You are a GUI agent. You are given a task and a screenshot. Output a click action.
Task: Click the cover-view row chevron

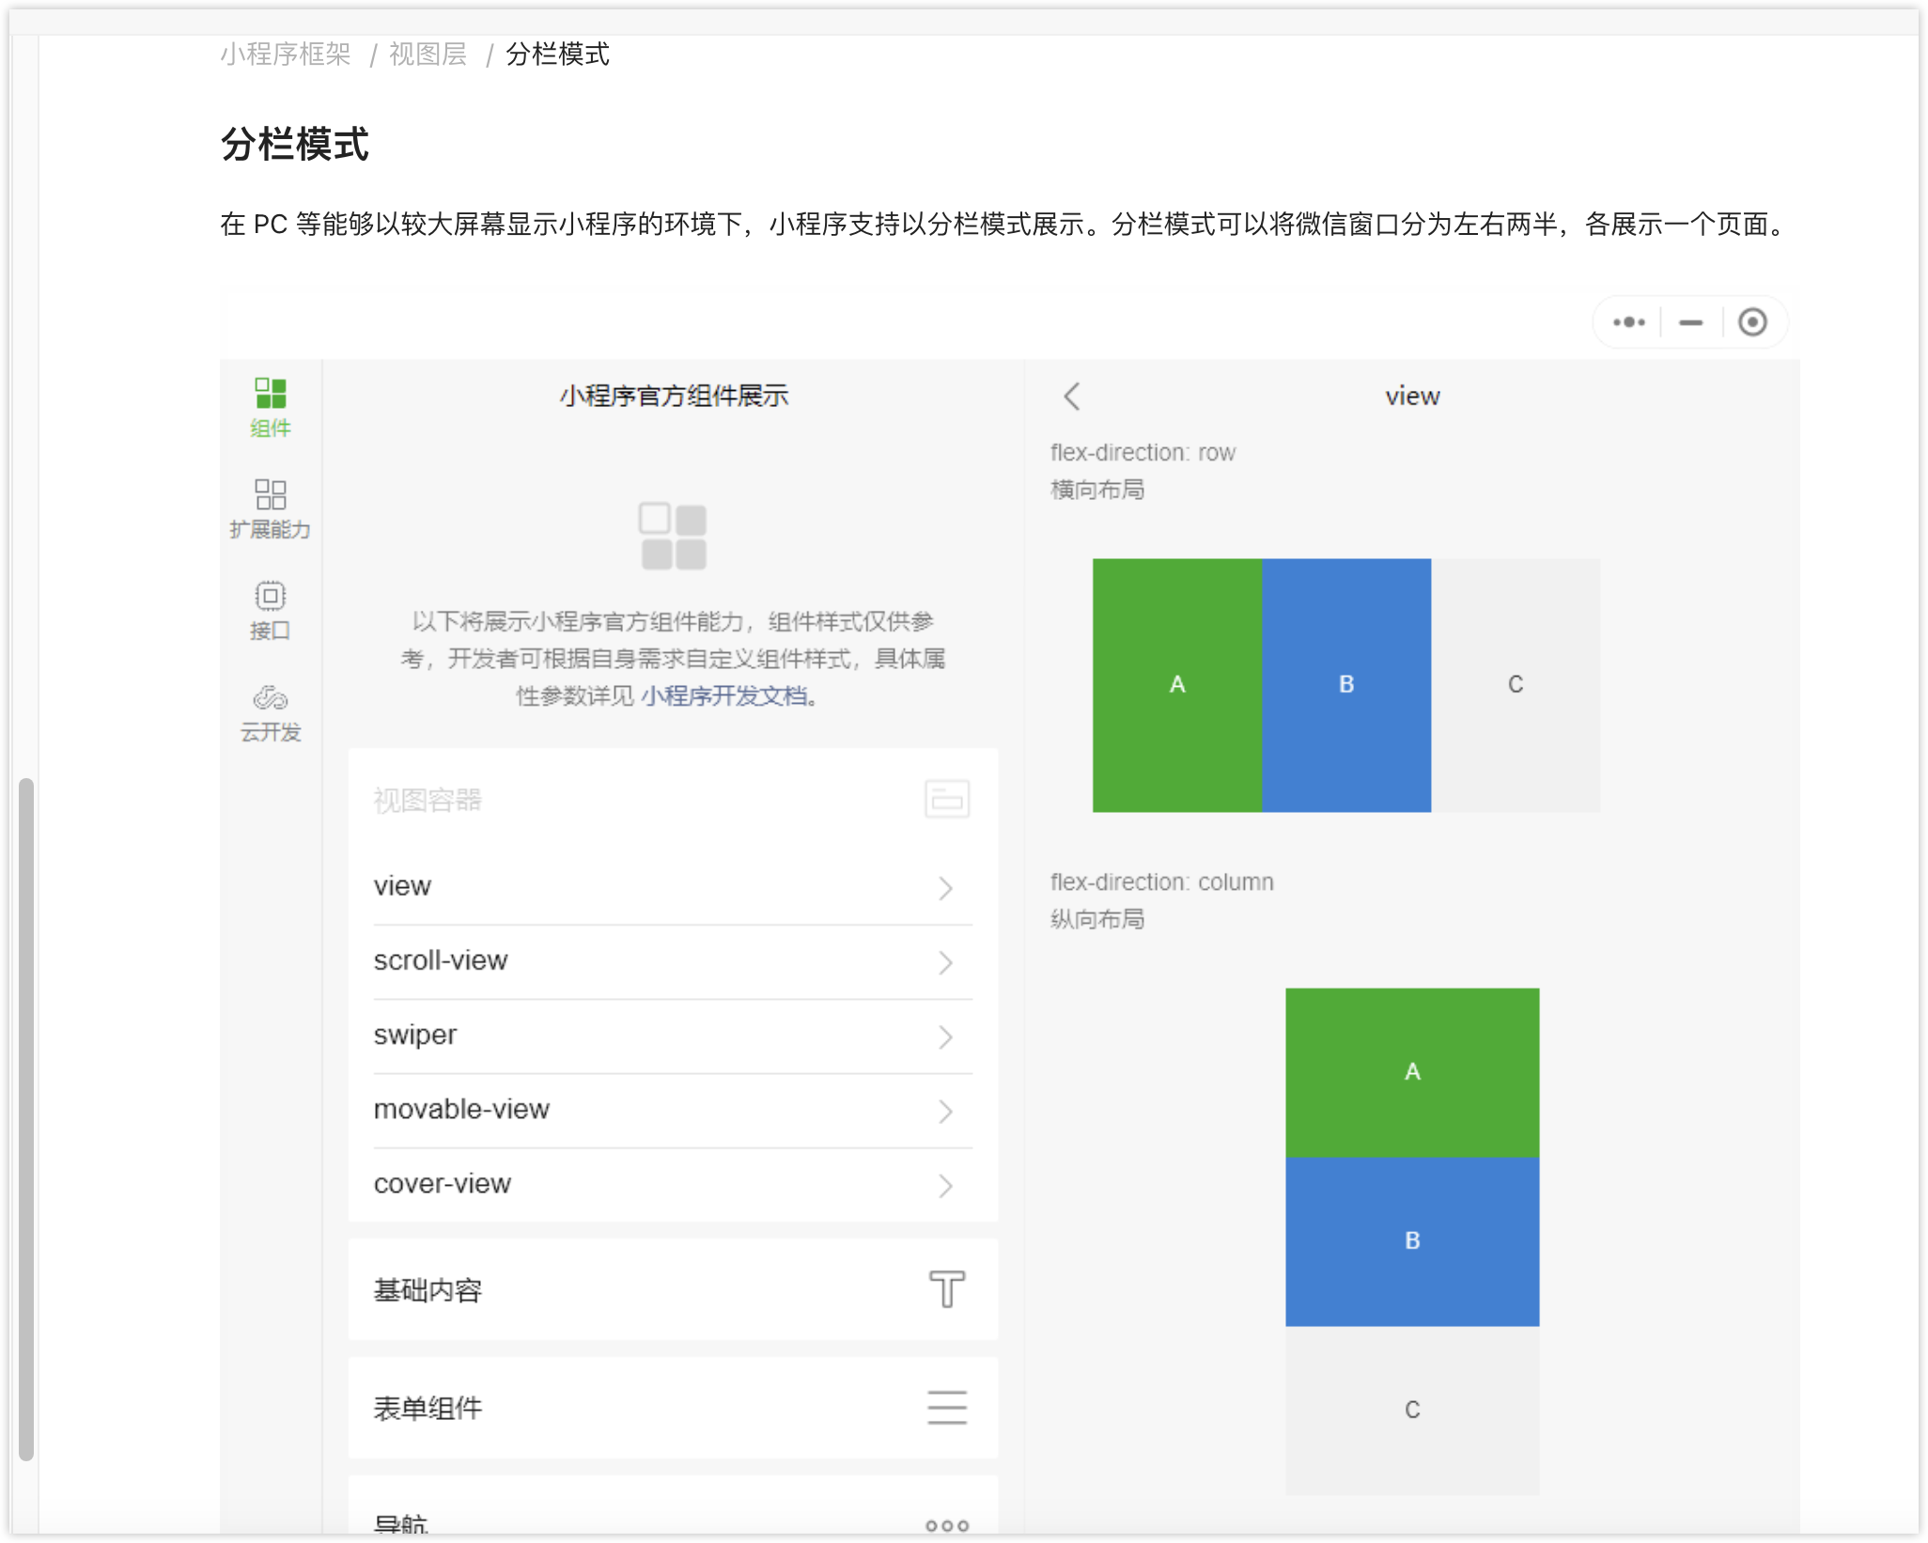945,1185
